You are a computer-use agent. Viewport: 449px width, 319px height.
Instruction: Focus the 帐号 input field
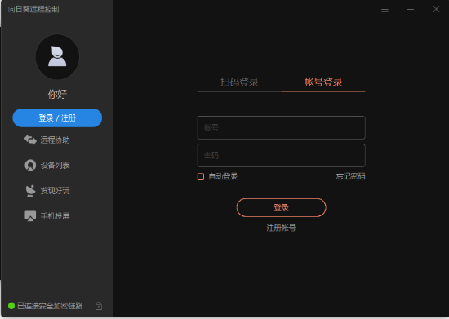(281, 127)
